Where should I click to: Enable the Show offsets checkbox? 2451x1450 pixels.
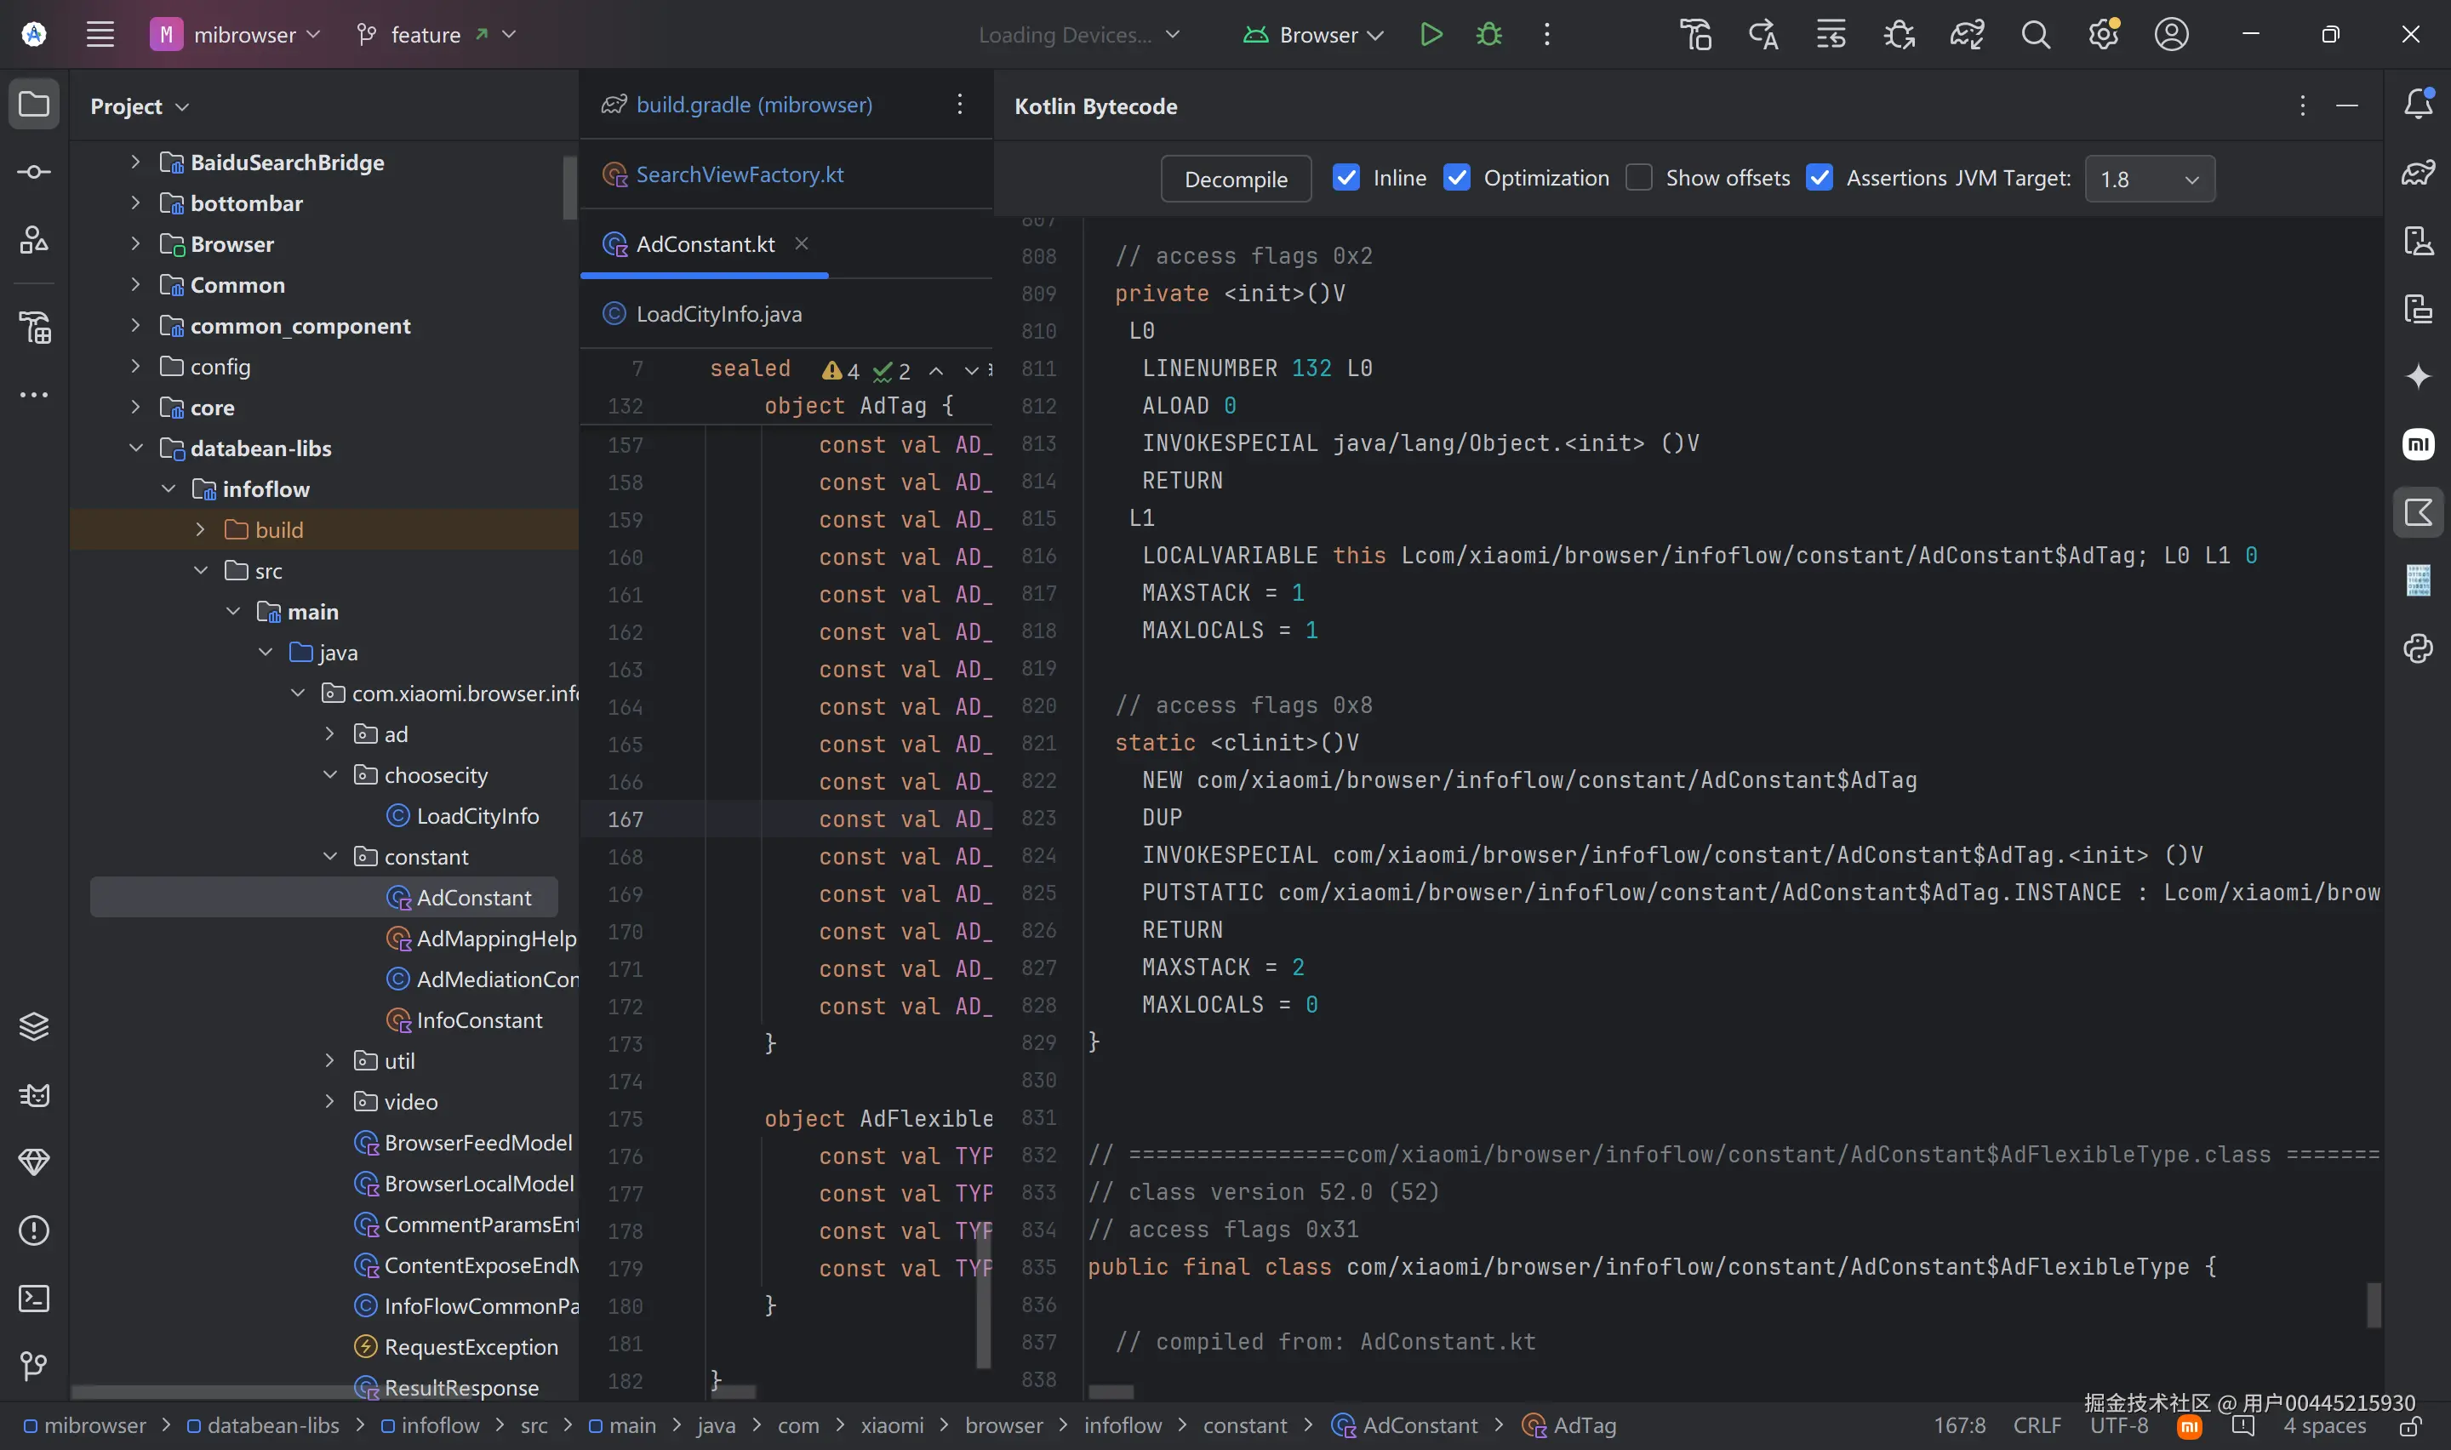[1638, 178]
